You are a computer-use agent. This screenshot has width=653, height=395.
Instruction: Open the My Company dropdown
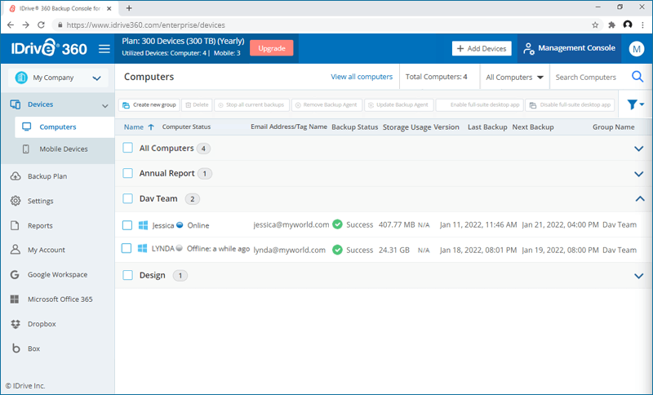point(57,78)
